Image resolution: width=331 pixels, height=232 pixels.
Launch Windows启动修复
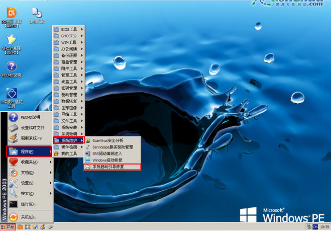click(113, 160)
